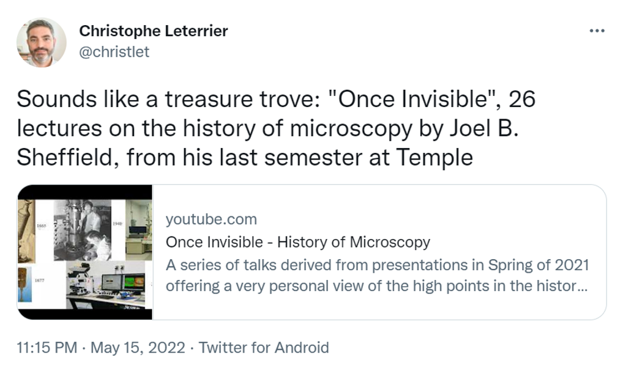Click the 1940 label in the card thumbnail
Screen dimensions: 623x368
point(118,225)
